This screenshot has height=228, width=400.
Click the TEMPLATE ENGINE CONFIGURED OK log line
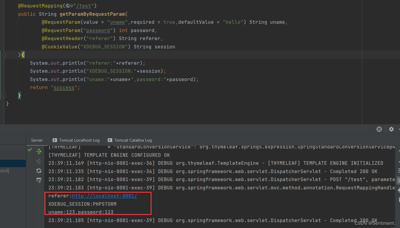[x=109, y=155]
